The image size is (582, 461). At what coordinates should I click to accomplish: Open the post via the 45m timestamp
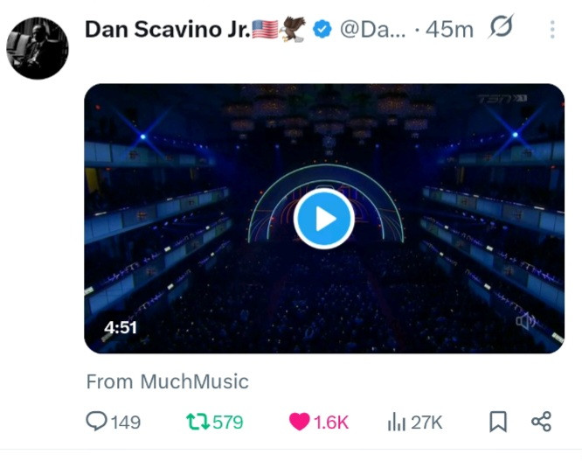click(449, 29)
